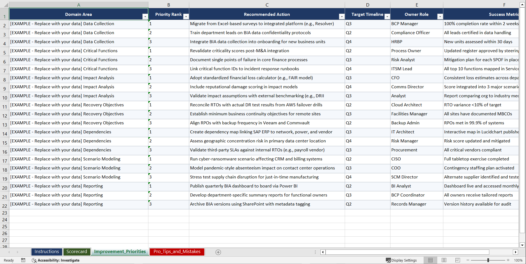
Task: Click the 100% zoom level button
Action: click(518, 260)
